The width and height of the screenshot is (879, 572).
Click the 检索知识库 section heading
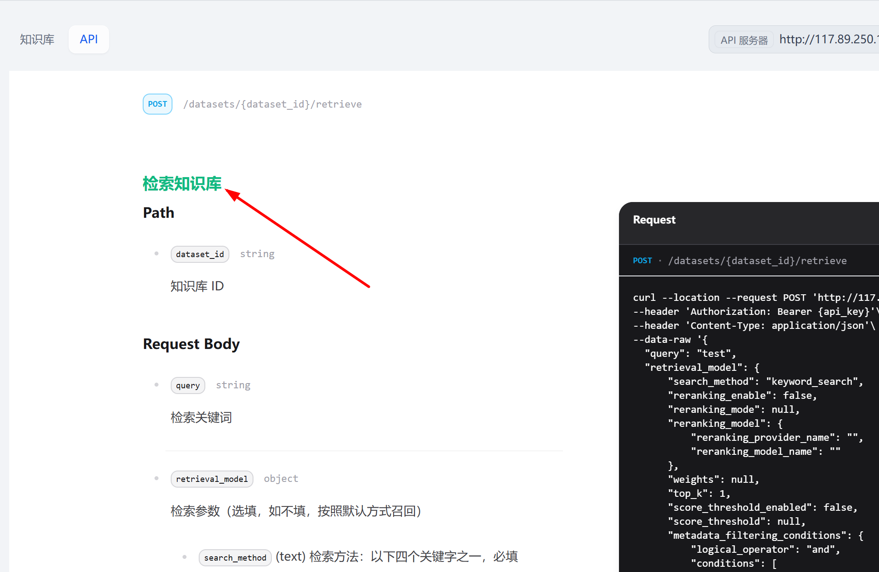point(182,184)
